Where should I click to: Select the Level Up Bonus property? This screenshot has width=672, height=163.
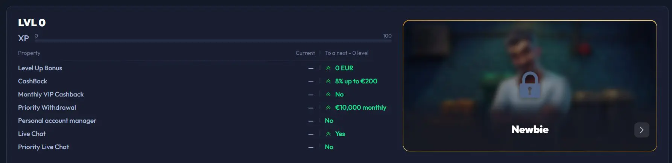coord(40,68)
